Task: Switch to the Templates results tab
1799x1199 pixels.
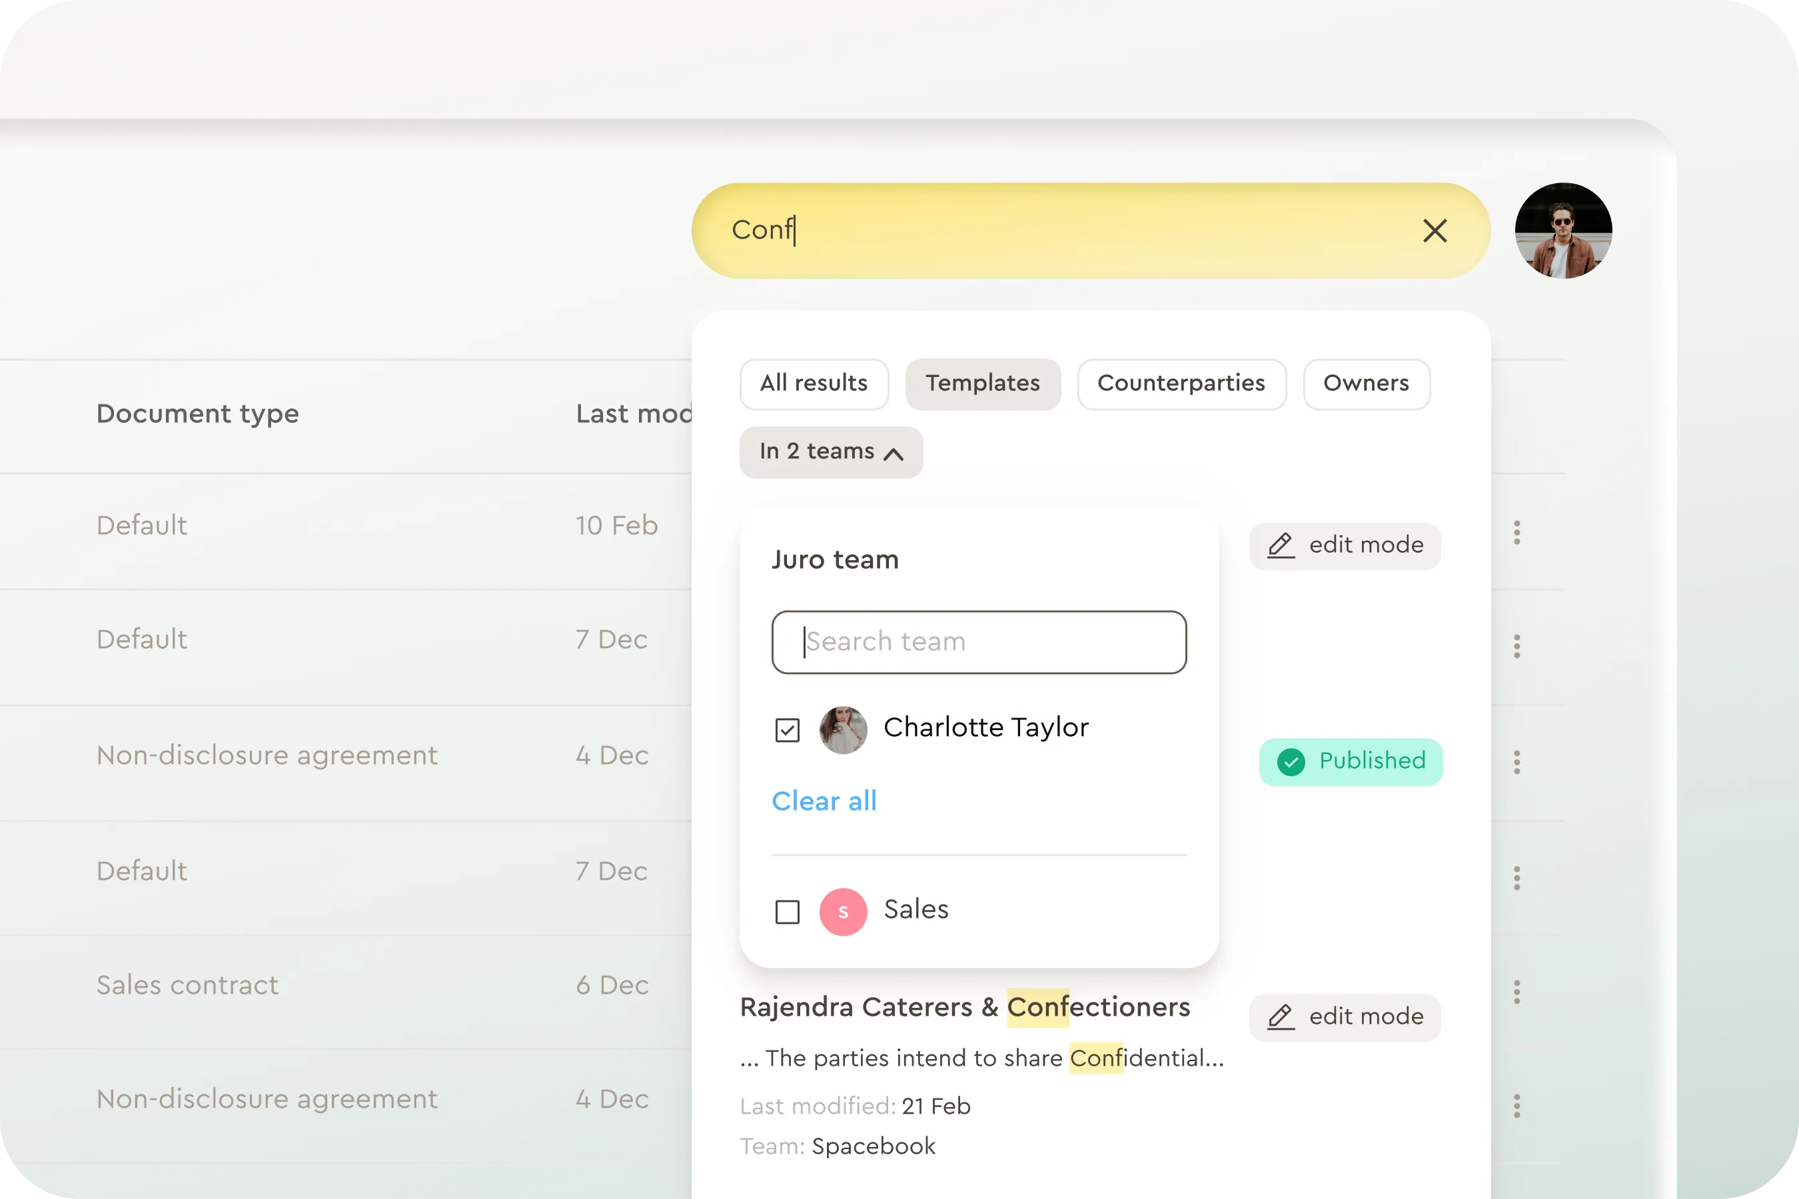Action: pos(983,384)
